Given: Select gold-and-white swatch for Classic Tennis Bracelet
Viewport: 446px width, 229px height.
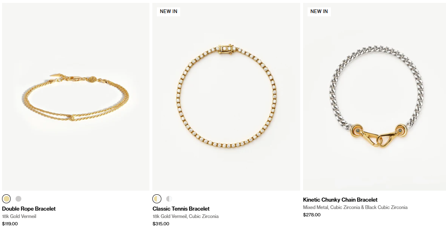Looking at the screenshot, I should (x=157, y=199).
